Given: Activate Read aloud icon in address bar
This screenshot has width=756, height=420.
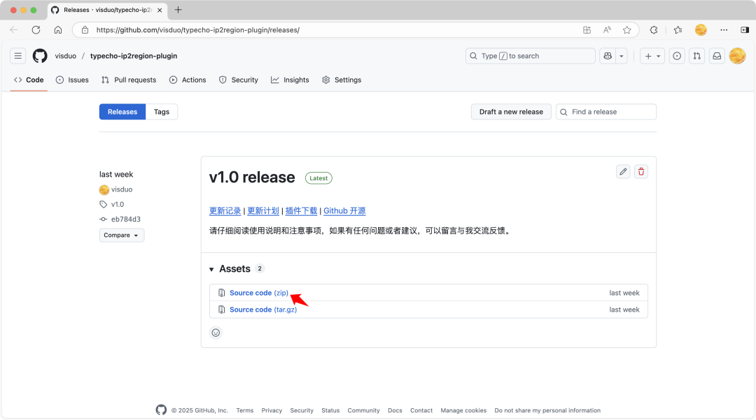Looking at the screenshot, I should [607, 30].
